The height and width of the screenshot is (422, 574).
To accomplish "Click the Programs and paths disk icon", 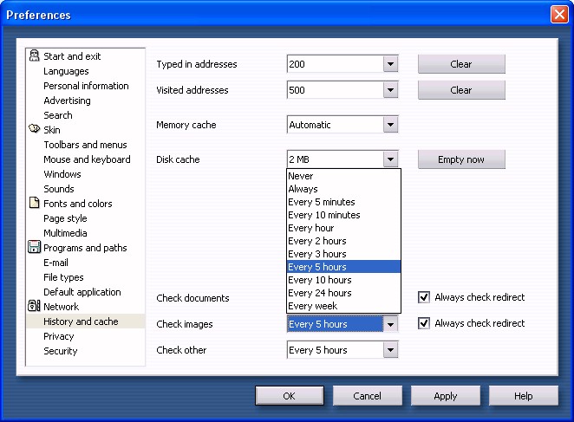I will 34,248.
